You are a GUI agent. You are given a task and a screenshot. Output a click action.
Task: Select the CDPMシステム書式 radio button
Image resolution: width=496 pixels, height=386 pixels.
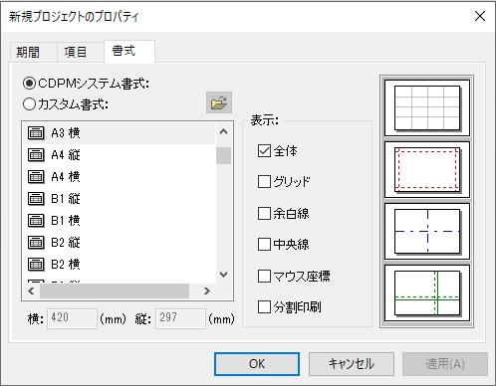click(x=29, y=84)
